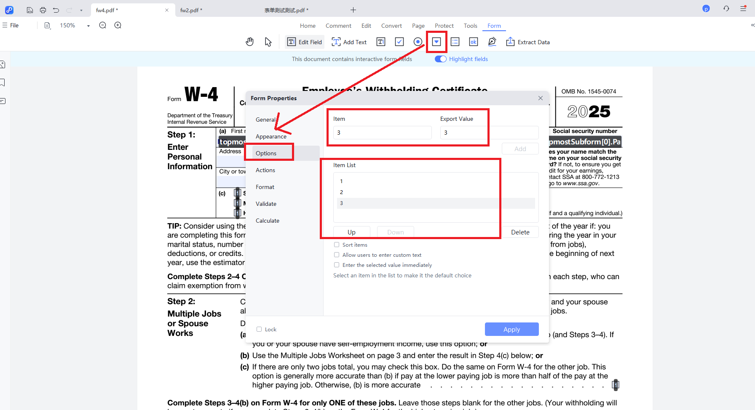The width and height of the screenshot is (755, 410).
Task: Open the Protect ribbon tab
Action: 444,26
